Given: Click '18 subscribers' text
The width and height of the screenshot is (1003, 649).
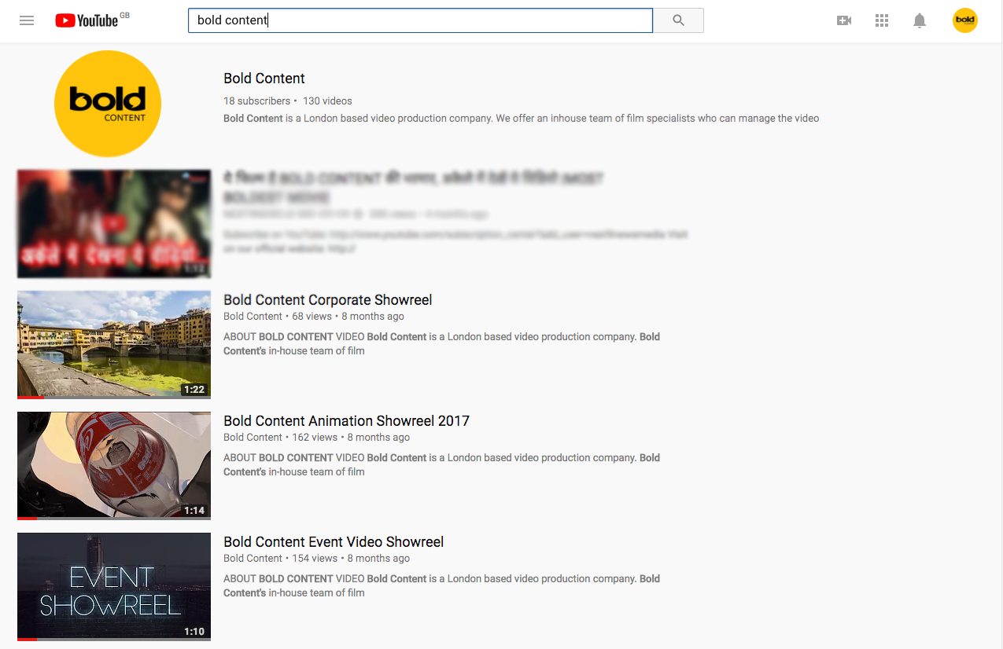Looking at the screenshot, I should [x=257, y=101].
